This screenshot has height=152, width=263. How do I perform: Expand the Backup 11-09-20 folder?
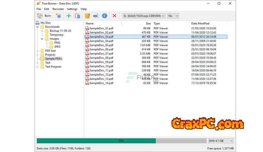[x=42, y=31]
